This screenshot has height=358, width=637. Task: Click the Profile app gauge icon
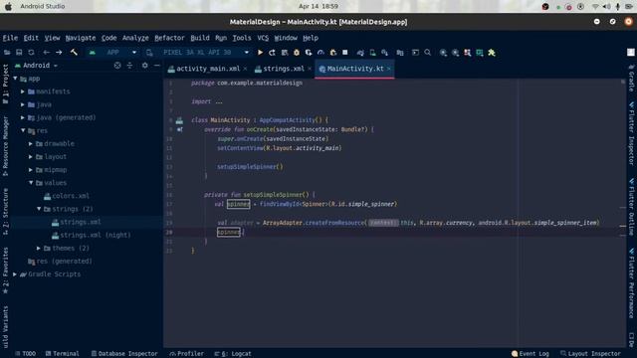(320, 53)
